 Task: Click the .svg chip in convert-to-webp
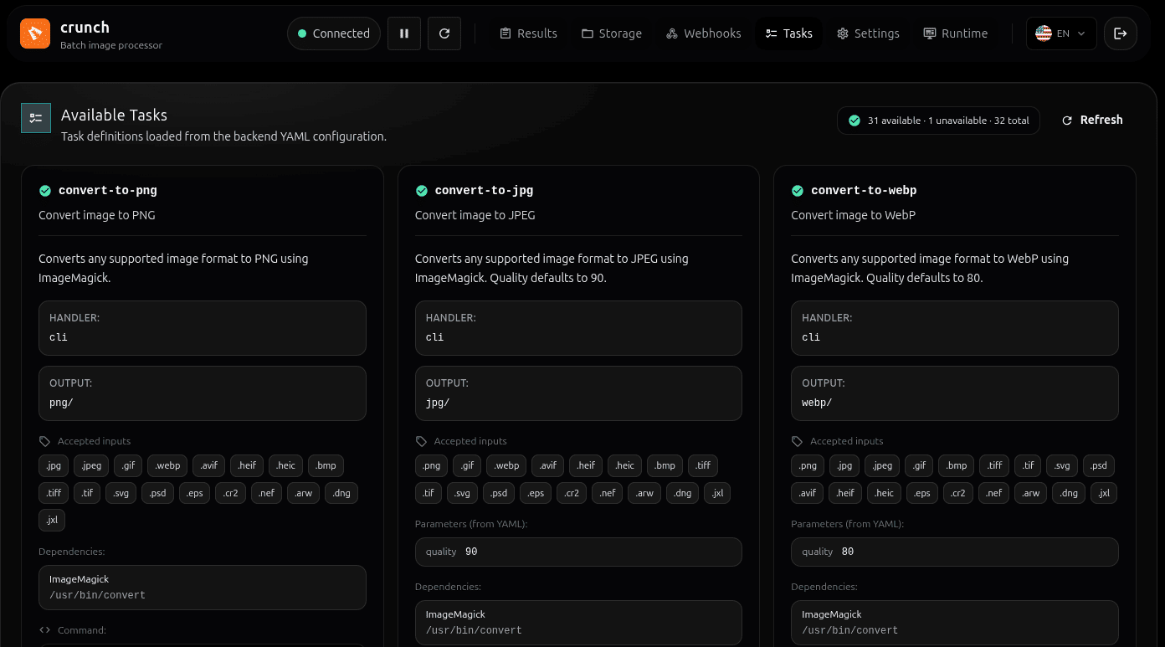click(x=1062, y=466)
